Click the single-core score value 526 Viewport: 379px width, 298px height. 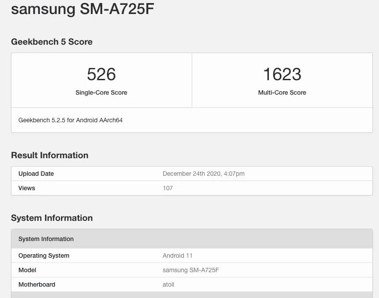[x=101, y=74]
